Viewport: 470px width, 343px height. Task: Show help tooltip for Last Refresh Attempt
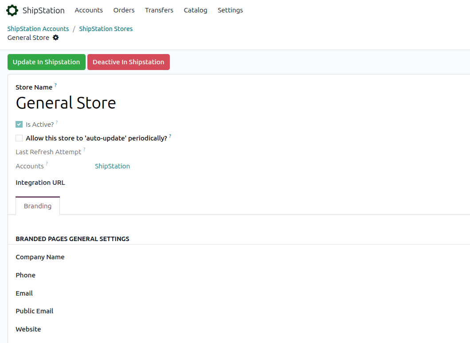pos(84,149)
